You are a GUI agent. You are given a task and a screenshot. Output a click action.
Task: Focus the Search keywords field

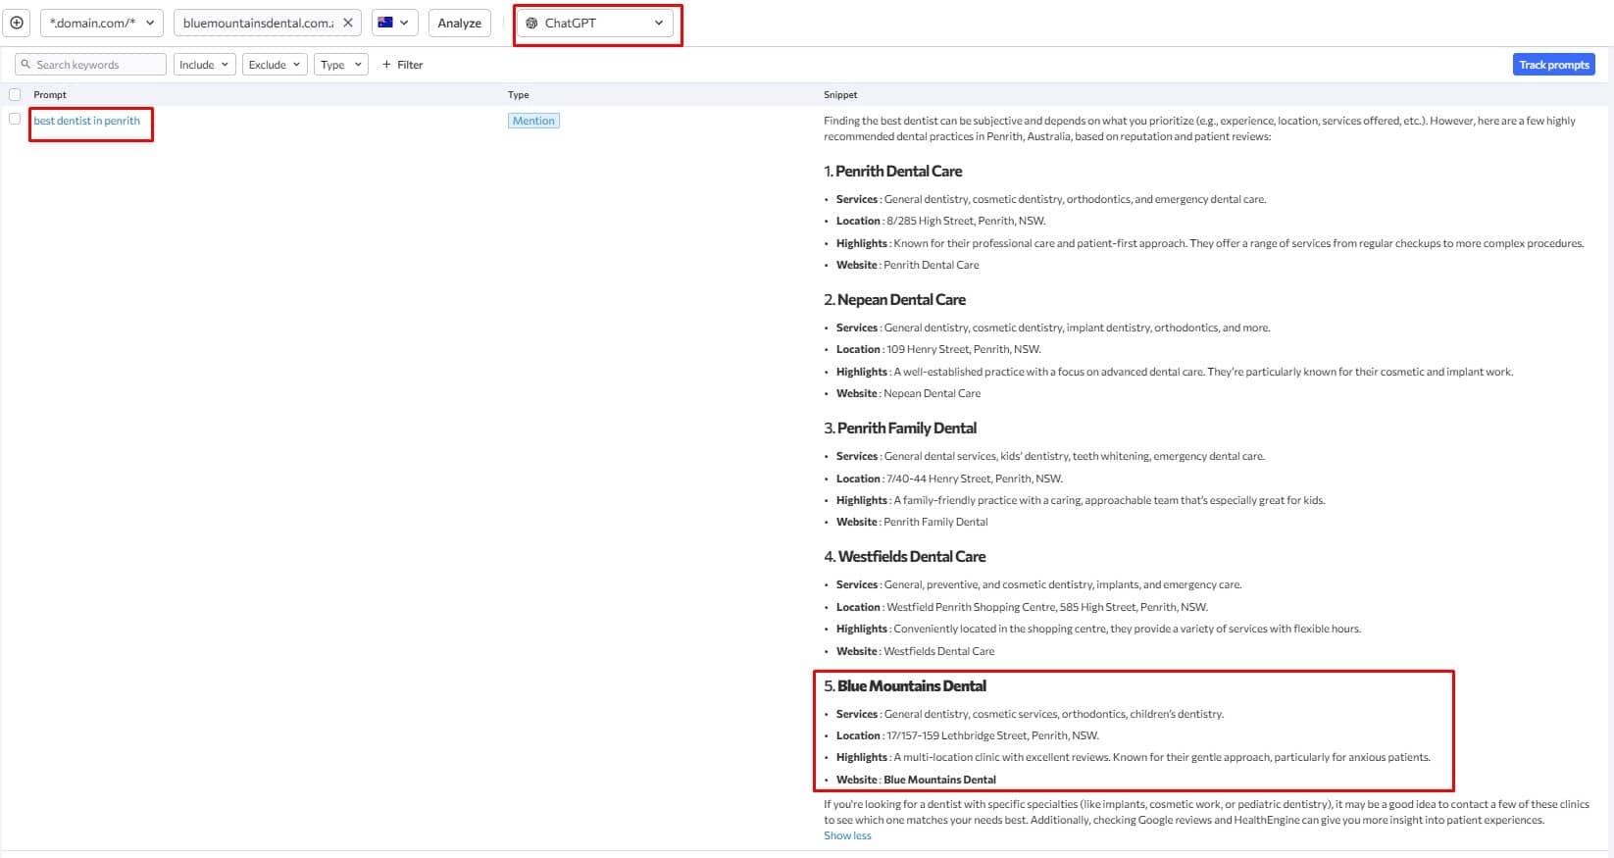click(96, 65)
